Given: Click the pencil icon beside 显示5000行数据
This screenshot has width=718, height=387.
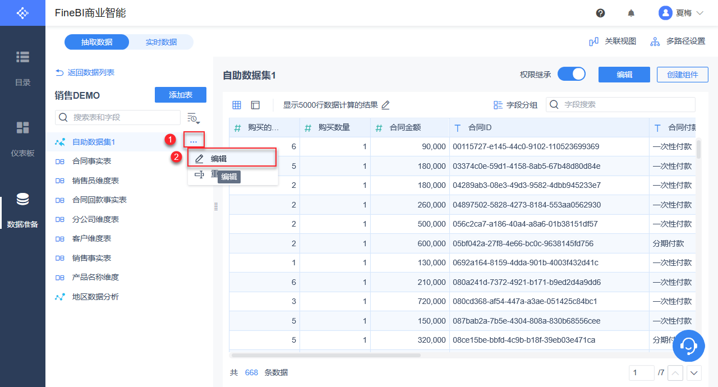Looking at the screenshot, I should pos(385,105).
